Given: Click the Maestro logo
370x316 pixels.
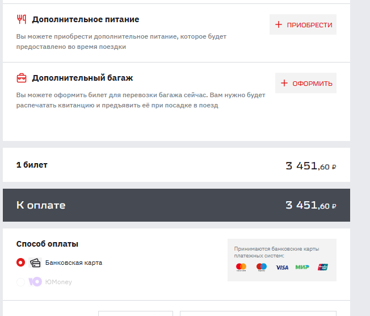Looking at the screenshot, I should [x=262, y=267].
